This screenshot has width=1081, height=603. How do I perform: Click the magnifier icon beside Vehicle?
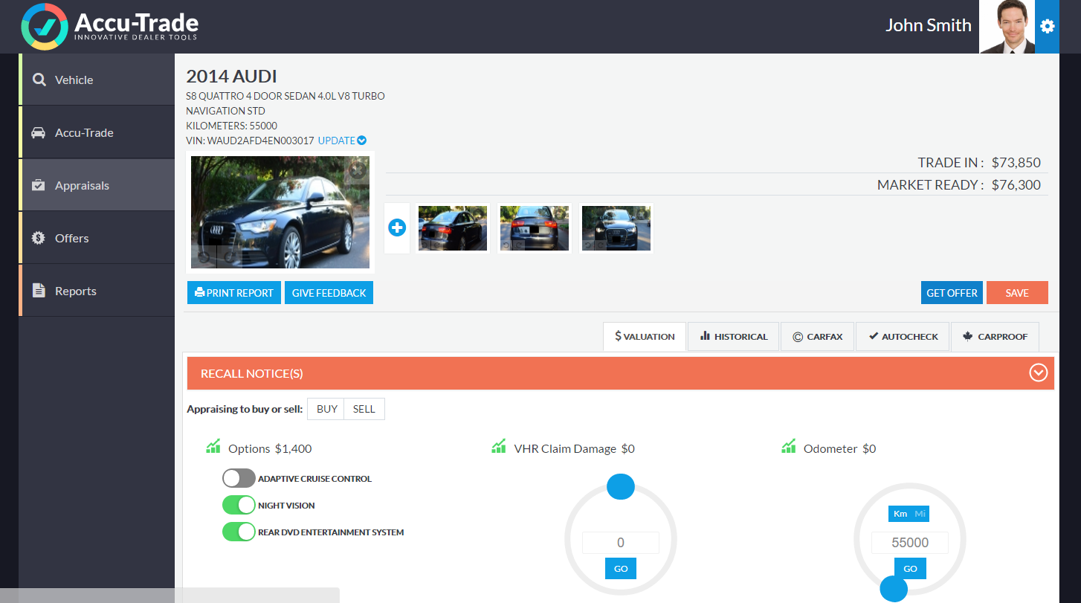click(39, 80)
